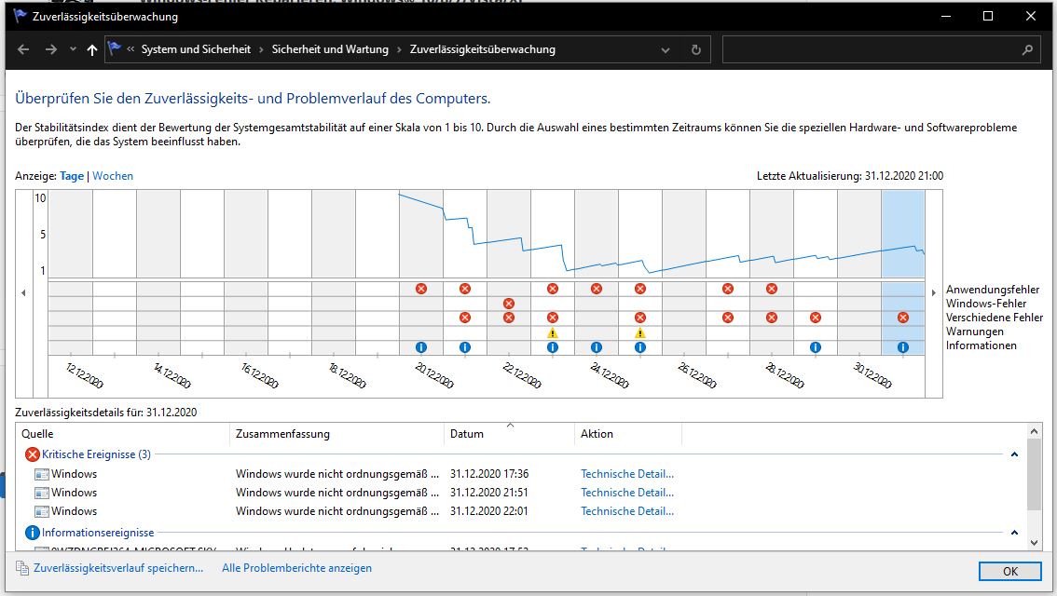Open the recent locations dropdown arrow
This screenshot has height=596, width=1057.
[73, 49]
